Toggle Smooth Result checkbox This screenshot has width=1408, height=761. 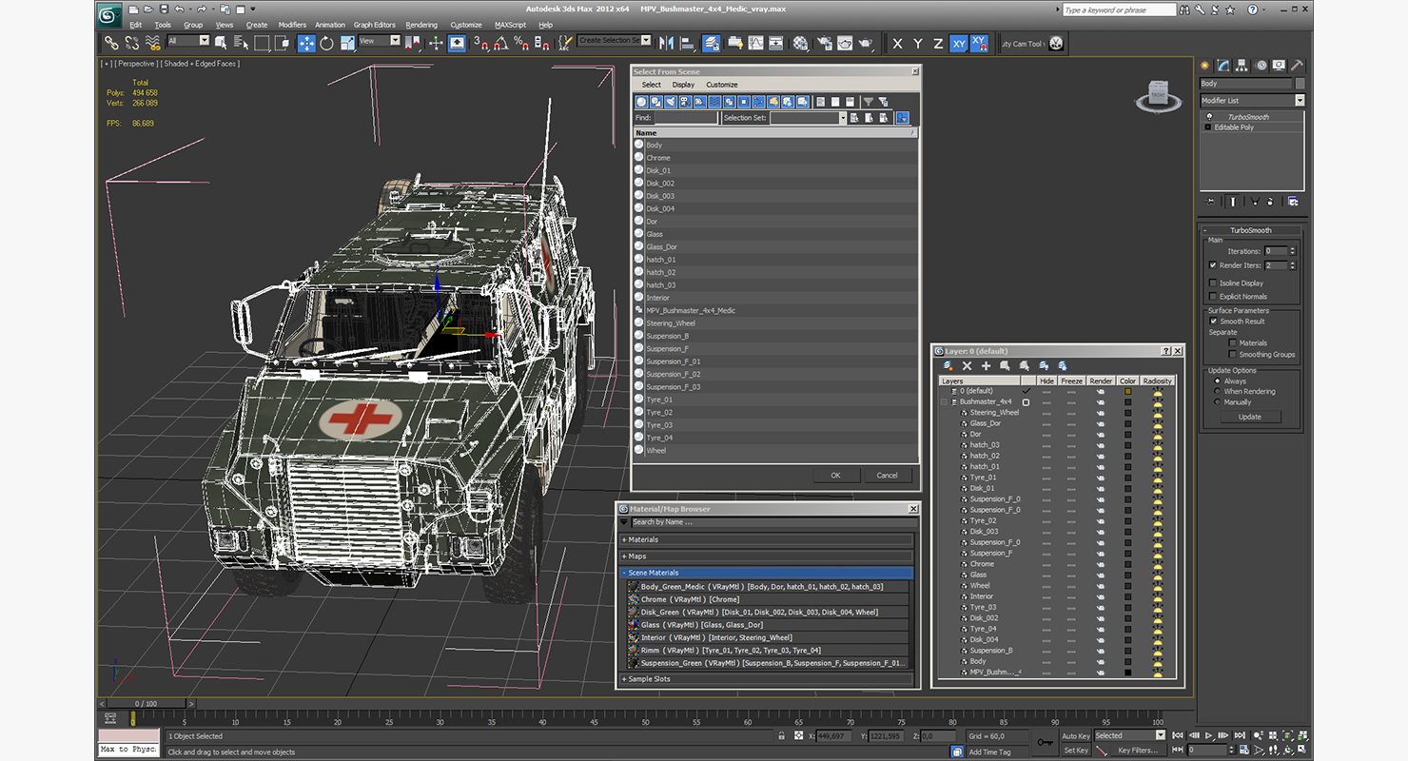(x=1213, y=322)
